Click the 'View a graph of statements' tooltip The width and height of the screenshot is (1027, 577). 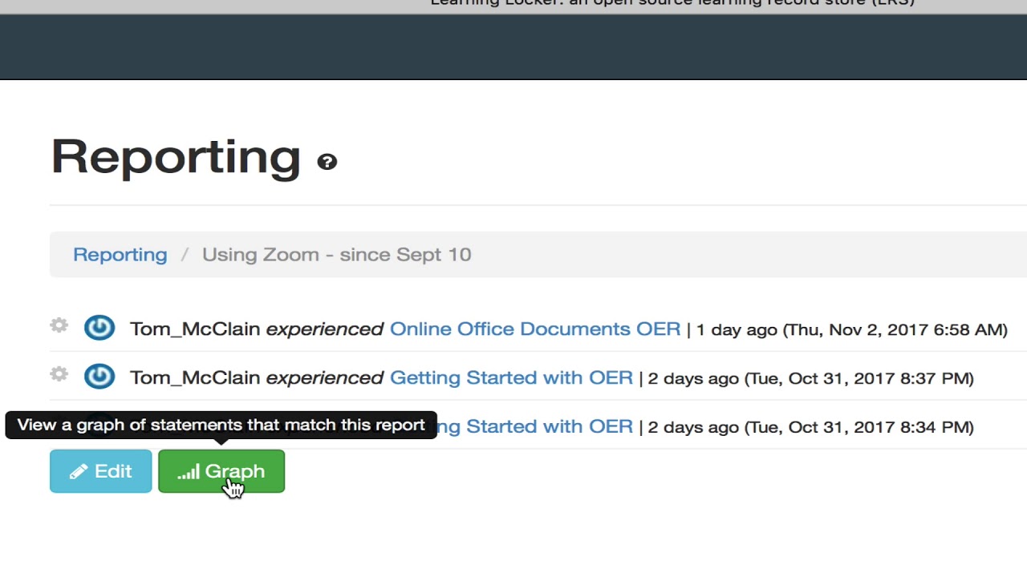[x=221, y=425]
